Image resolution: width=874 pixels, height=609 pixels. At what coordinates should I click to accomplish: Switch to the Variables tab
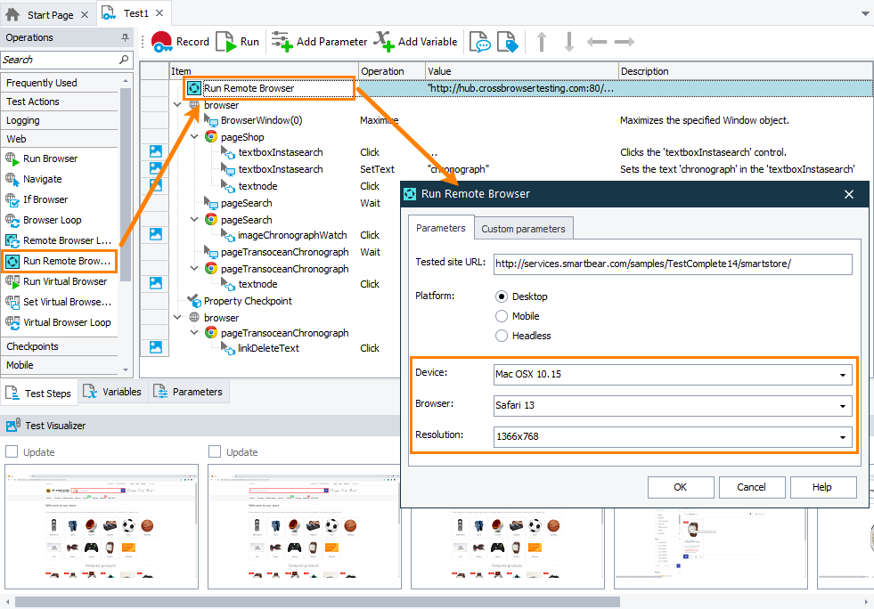[x=113, y=391]
